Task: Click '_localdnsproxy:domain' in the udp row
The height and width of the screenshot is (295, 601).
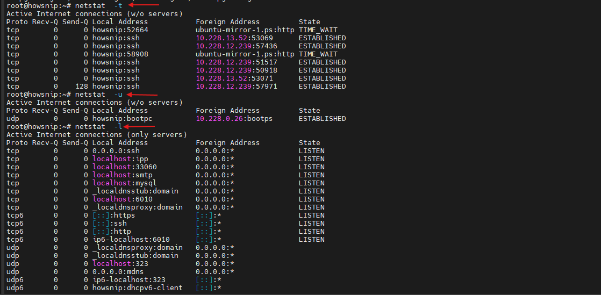Action: pyautogui.click(x=137, y=247)
